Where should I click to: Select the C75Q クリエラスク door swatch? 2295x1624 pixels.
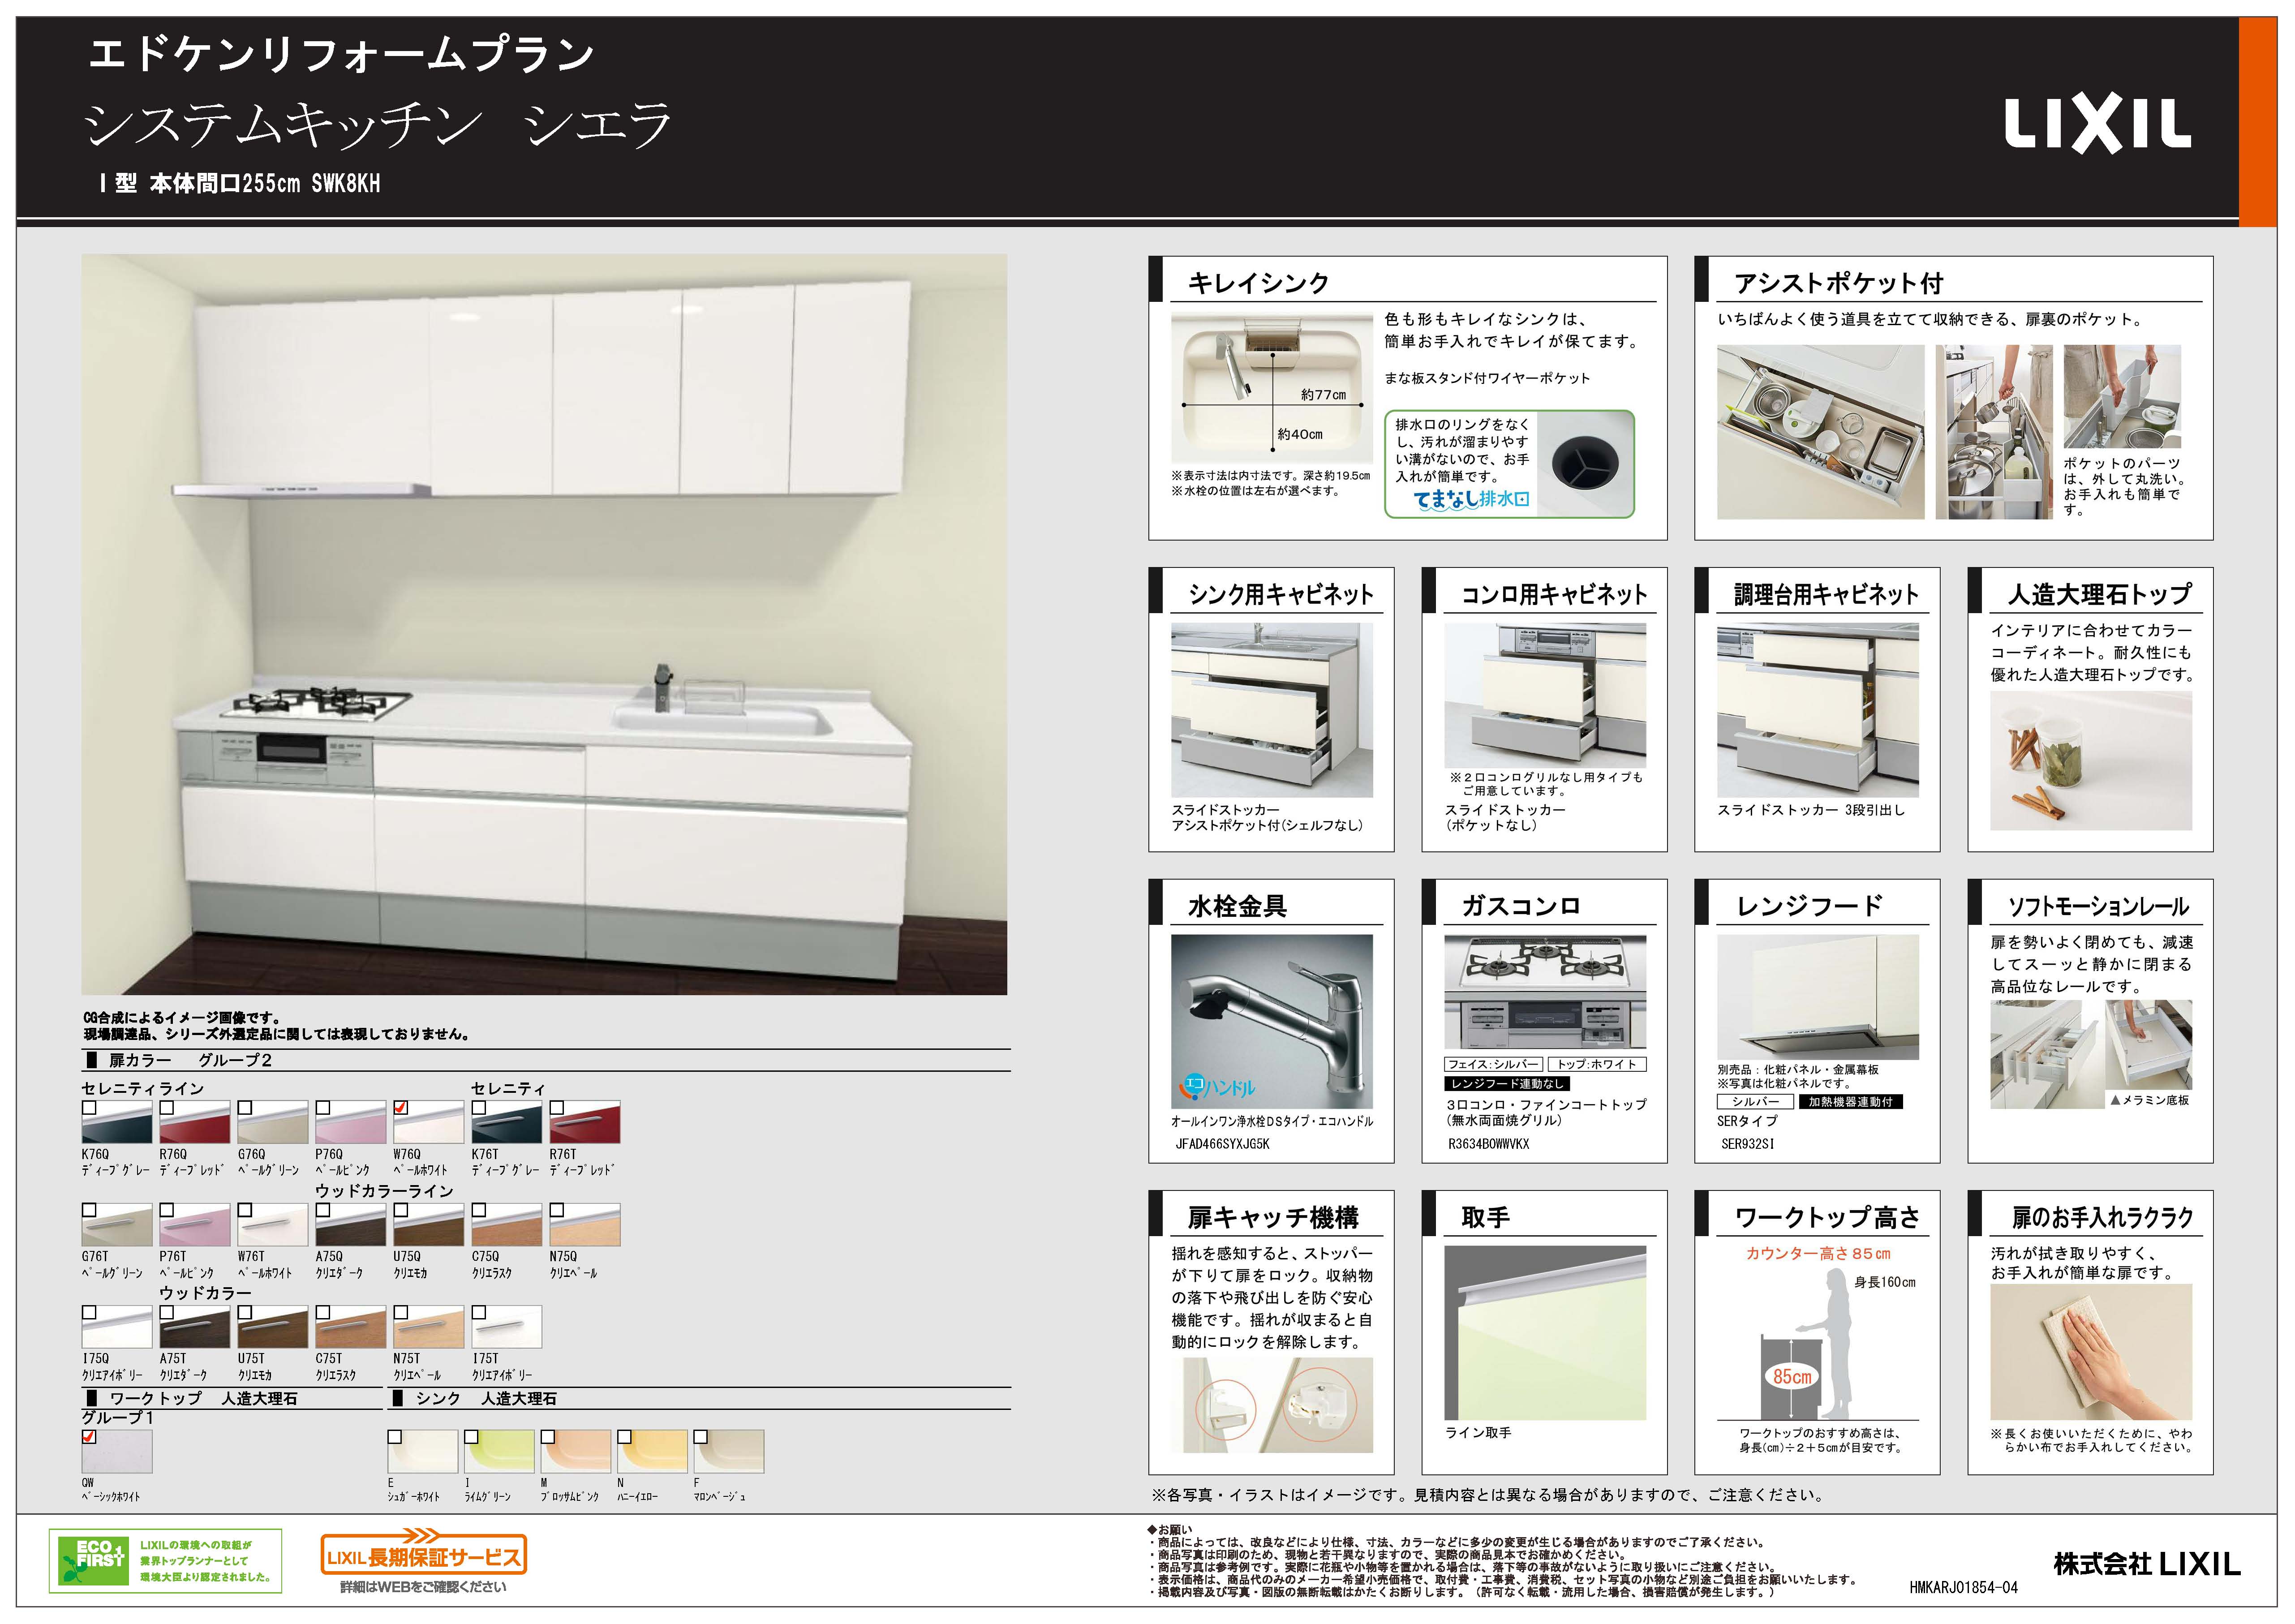pos(507,1224)
